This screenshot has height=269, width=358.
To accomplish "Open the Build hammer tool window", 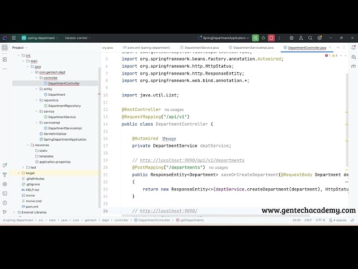I will tap(4, 175).
